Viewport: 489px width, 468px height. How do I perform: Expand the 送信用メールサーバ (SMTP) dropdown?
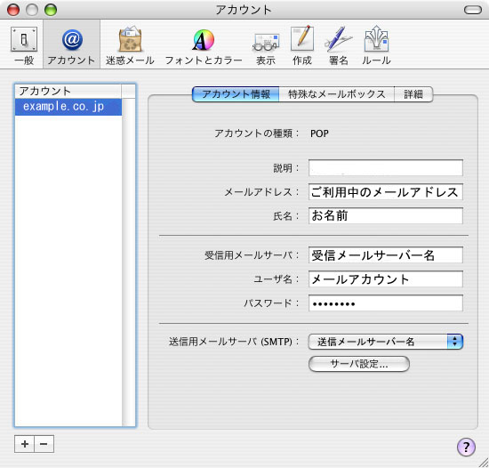[x=386, y=342]
